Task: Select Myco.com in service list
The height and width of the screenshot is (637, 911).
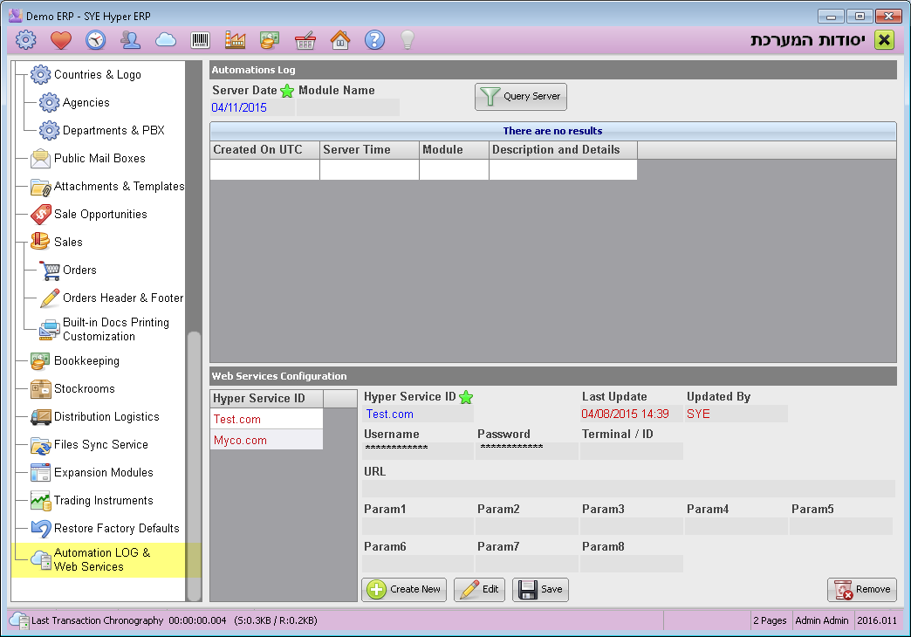Action: point(267,440)
